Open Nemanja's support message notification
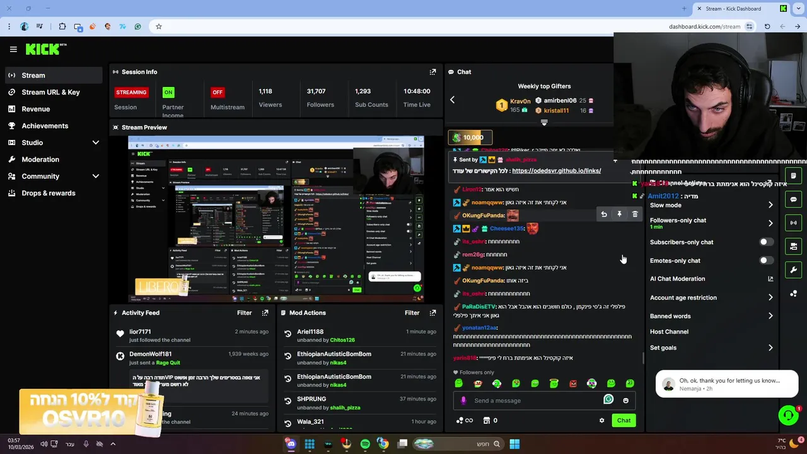Viewport: 807px width, 454px height. coord(727,384)
